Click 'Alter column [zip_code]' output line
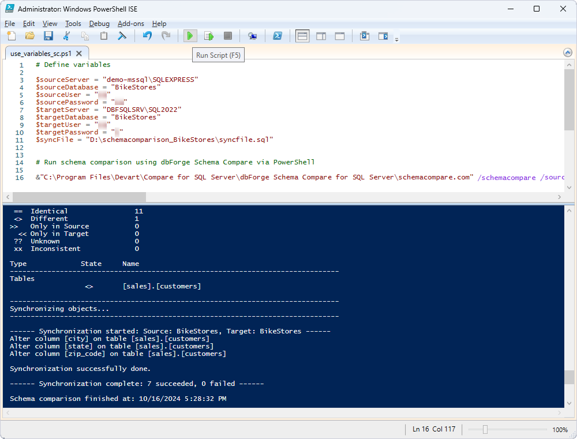Screen dimensions: 577x439 118,354
